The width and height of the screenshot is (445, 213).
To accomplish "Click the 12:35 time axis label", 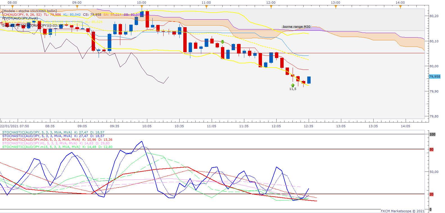I will coord(309,126).
